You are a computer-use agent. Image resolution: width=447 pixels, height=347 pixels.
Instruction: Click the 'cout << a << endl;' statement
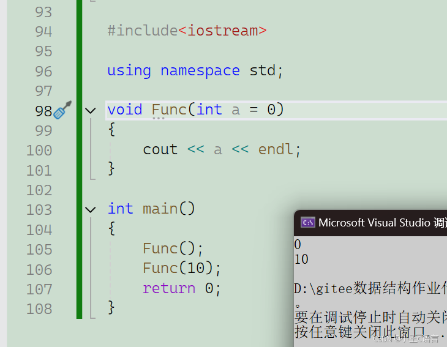click(x=222, y=149)
